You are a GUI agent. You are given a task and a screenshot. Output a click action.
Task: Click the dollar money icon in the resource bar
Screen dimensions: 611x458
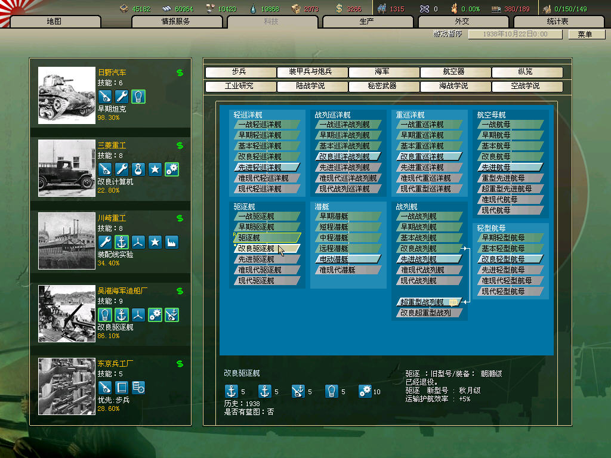pos(340,8)
